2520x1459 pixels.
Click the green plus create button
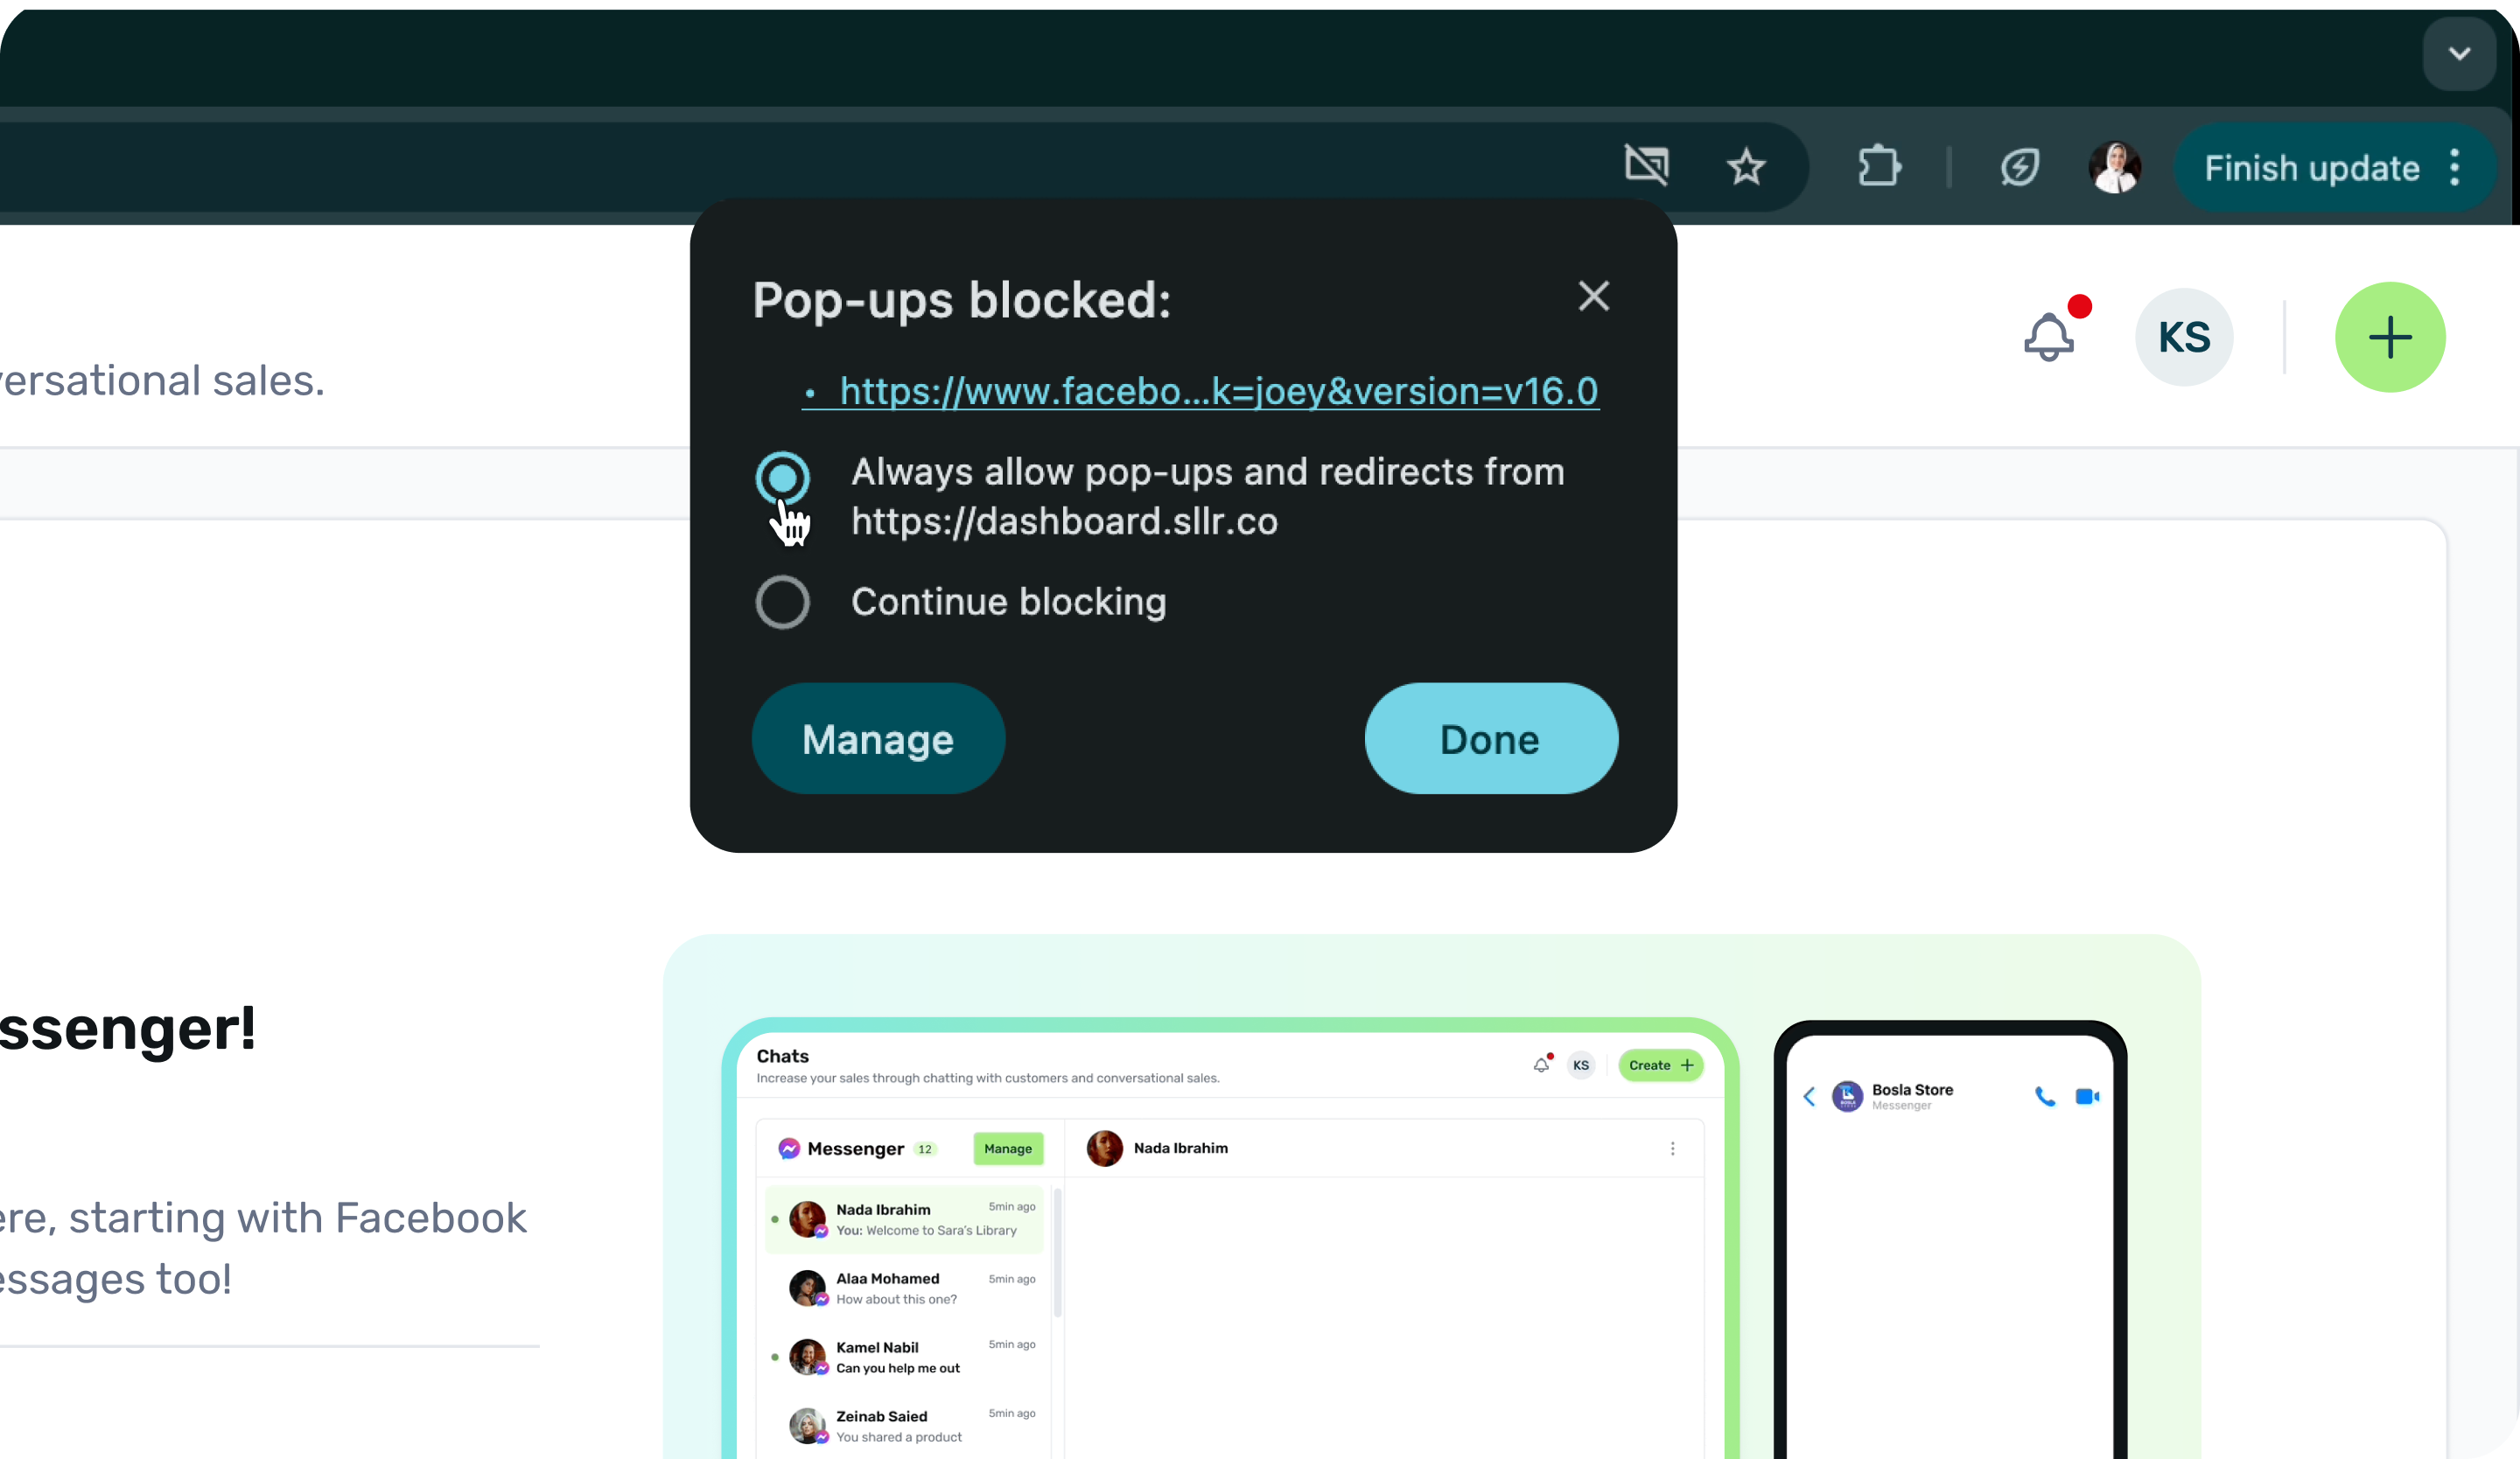click(x=2390, y=338)
